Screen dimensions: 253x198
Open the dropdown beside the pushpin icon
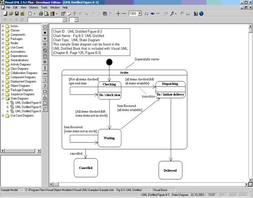(176, 14)
